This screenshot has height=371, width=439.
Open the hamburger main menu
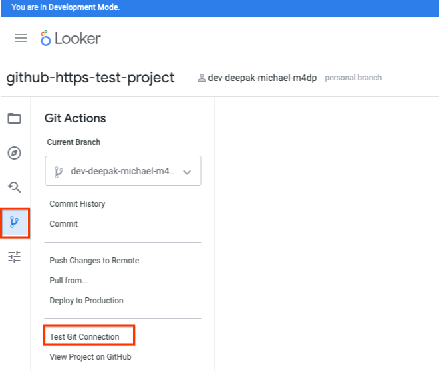[21, 38]
